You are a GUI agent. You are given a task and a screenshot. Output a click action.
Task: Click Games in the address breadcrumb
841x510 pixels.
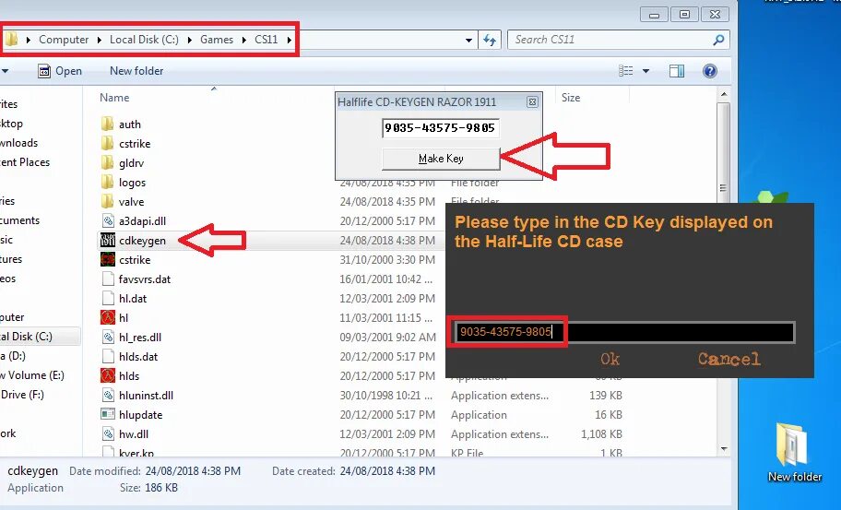click(x=217, y=40)
